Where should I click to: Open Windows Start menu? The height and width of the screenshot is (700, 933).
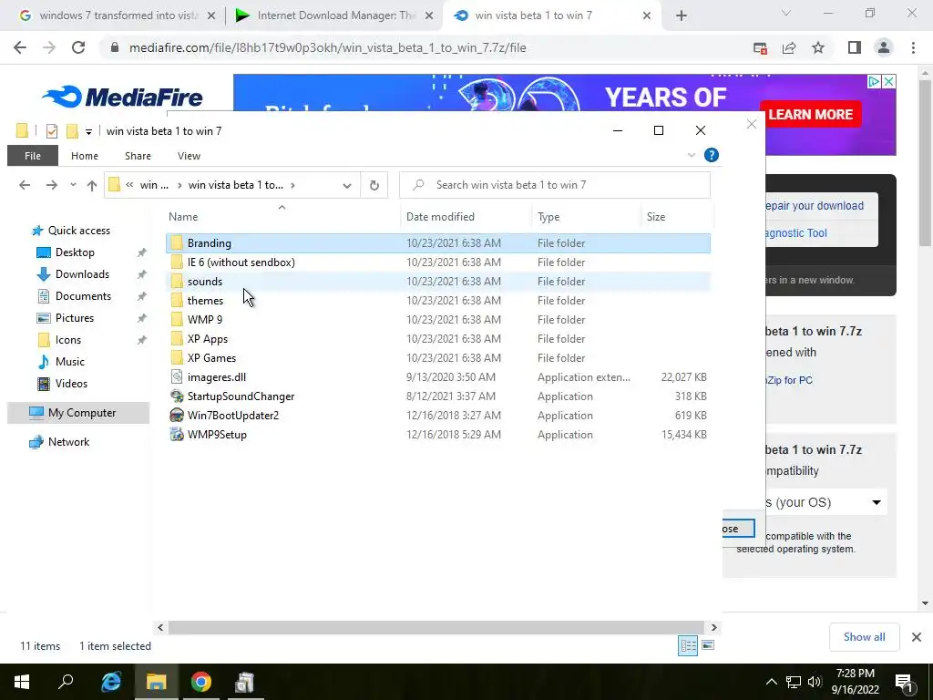point(22,682)
